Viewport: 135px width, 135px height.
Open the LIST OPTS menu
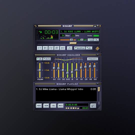[93, 106]
